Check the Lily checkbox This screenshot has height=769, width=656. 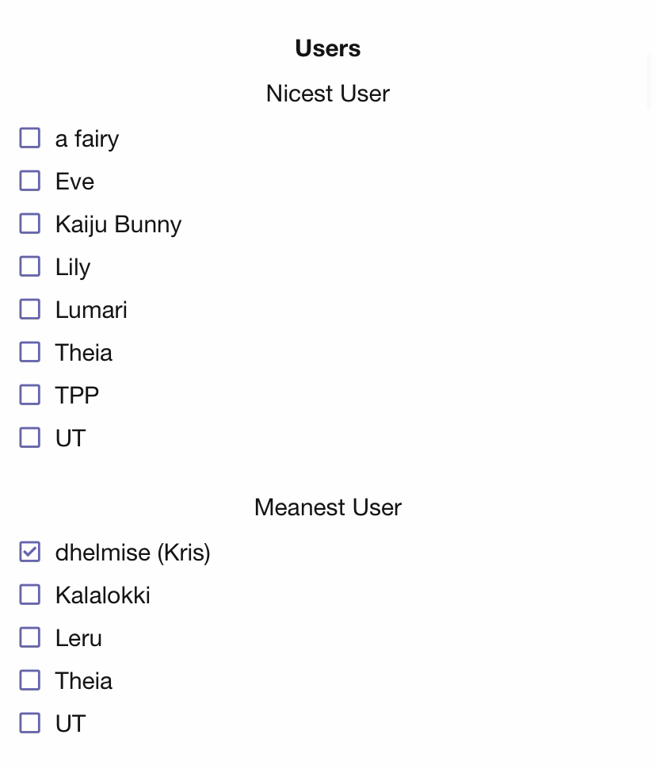click(x=30, y=266)
